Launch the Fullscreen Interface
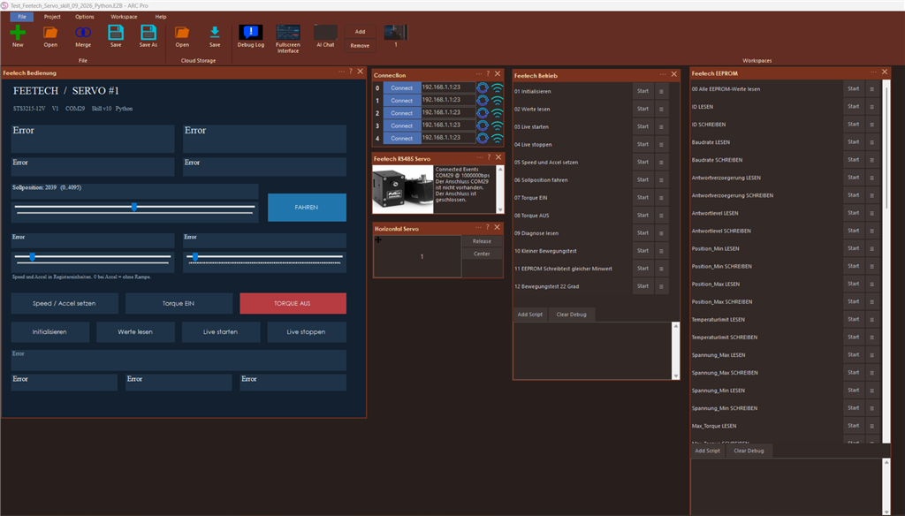Image resolution: width=905 pixels, height=516 pixels. pos(288,33)
